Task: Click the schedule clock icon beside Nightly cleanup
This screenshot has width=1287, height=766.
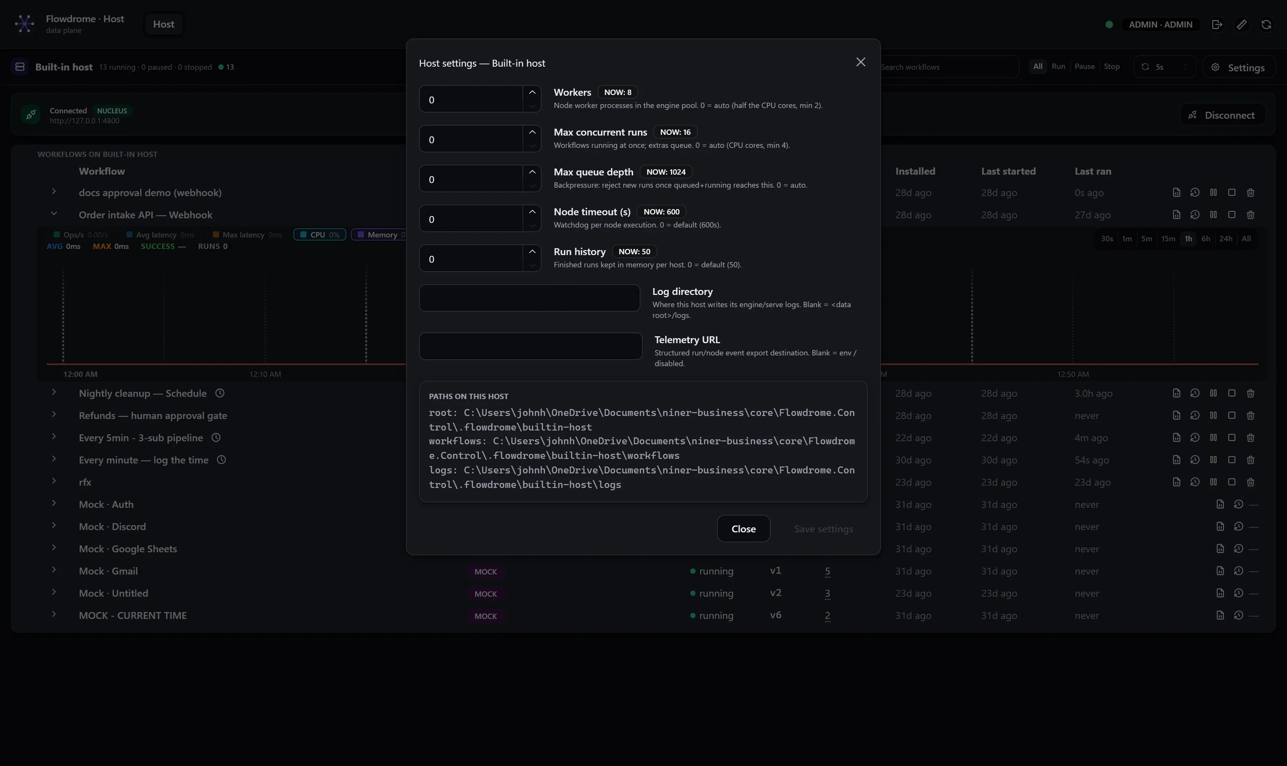Action: click(x=220, y=393)
